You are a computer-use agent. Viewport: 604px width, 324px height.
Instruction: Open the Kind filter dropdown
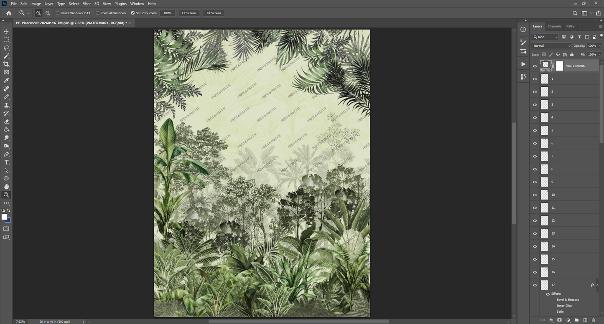[x=545, y=37]
